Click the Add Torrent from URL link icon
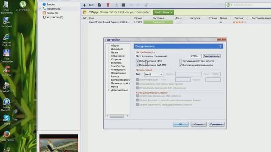The width and height of the screenshot is (271, 152). (91, 5)
